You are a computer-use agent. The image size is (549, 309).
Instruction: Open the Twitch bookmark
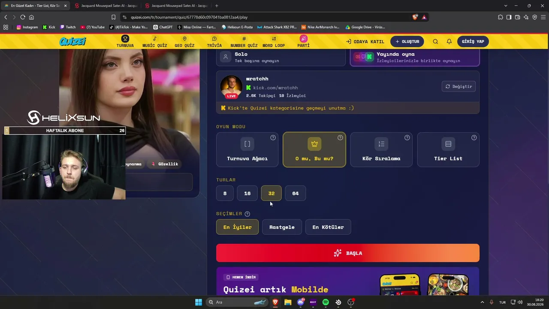coord(68,27)
